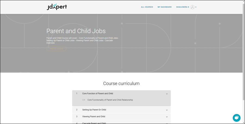Image resolution: width=245 pixels, height=124 pixels.
Task: Select the Viewing Parent and Child section title
Action: [94, 117]
